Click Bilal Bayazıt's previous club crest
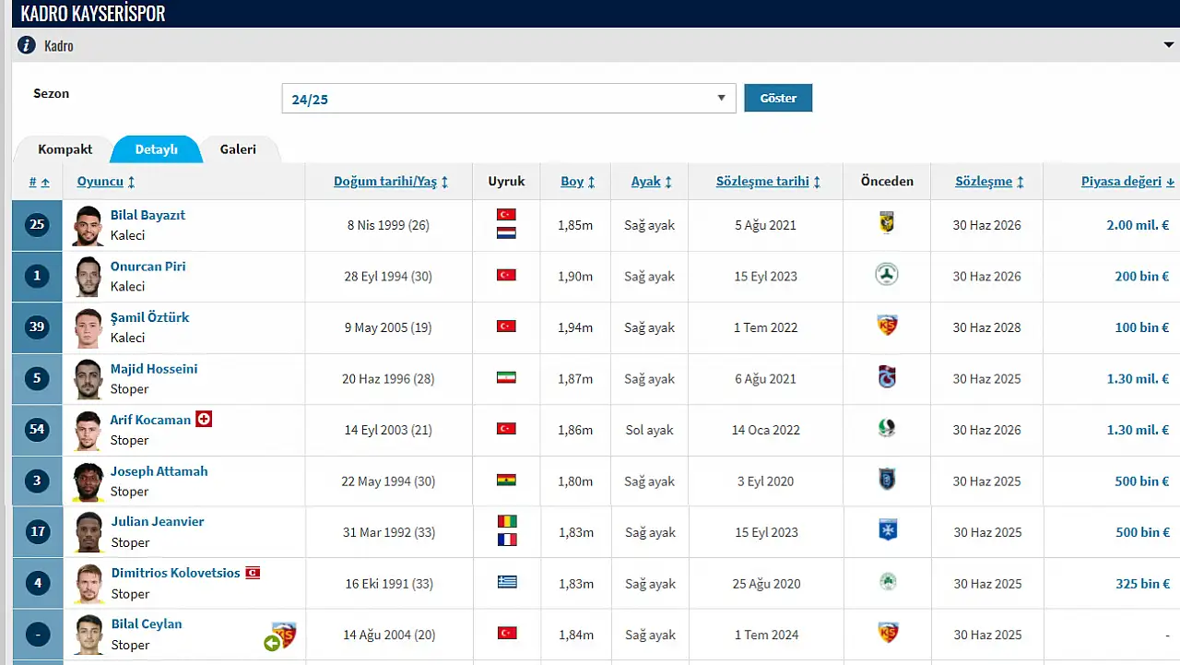Screen dimensions: 1180x665 point(887,223)
